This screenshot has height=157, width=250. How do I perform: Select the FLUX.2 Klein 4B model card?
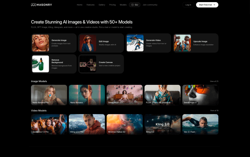(163, 95)
